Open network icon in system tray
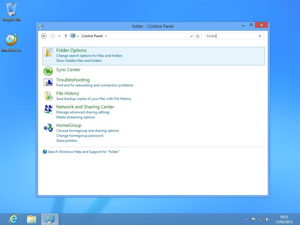300x225 pixels. coord(260,219)
